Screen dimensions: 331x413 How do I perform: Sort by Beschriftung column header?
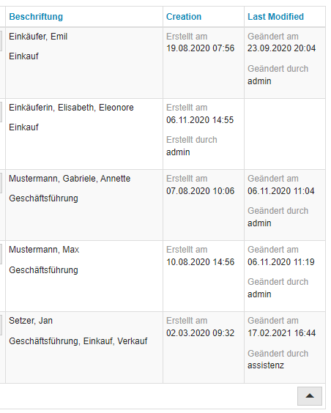click(x=36, y=17)
